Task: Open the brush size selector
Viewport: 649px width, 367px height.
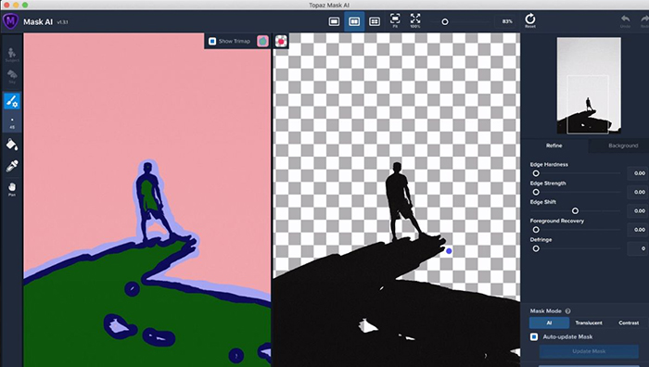Action: click(12, 123)
